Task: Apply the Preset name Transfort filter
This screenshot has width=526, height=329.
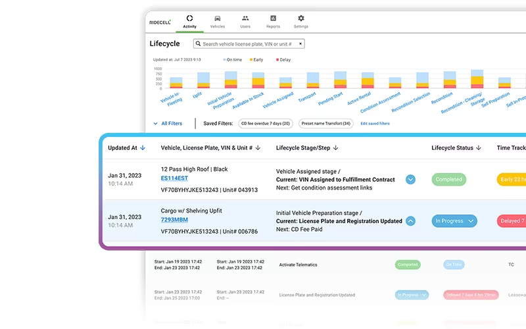Action: click(x=325, y=124)
